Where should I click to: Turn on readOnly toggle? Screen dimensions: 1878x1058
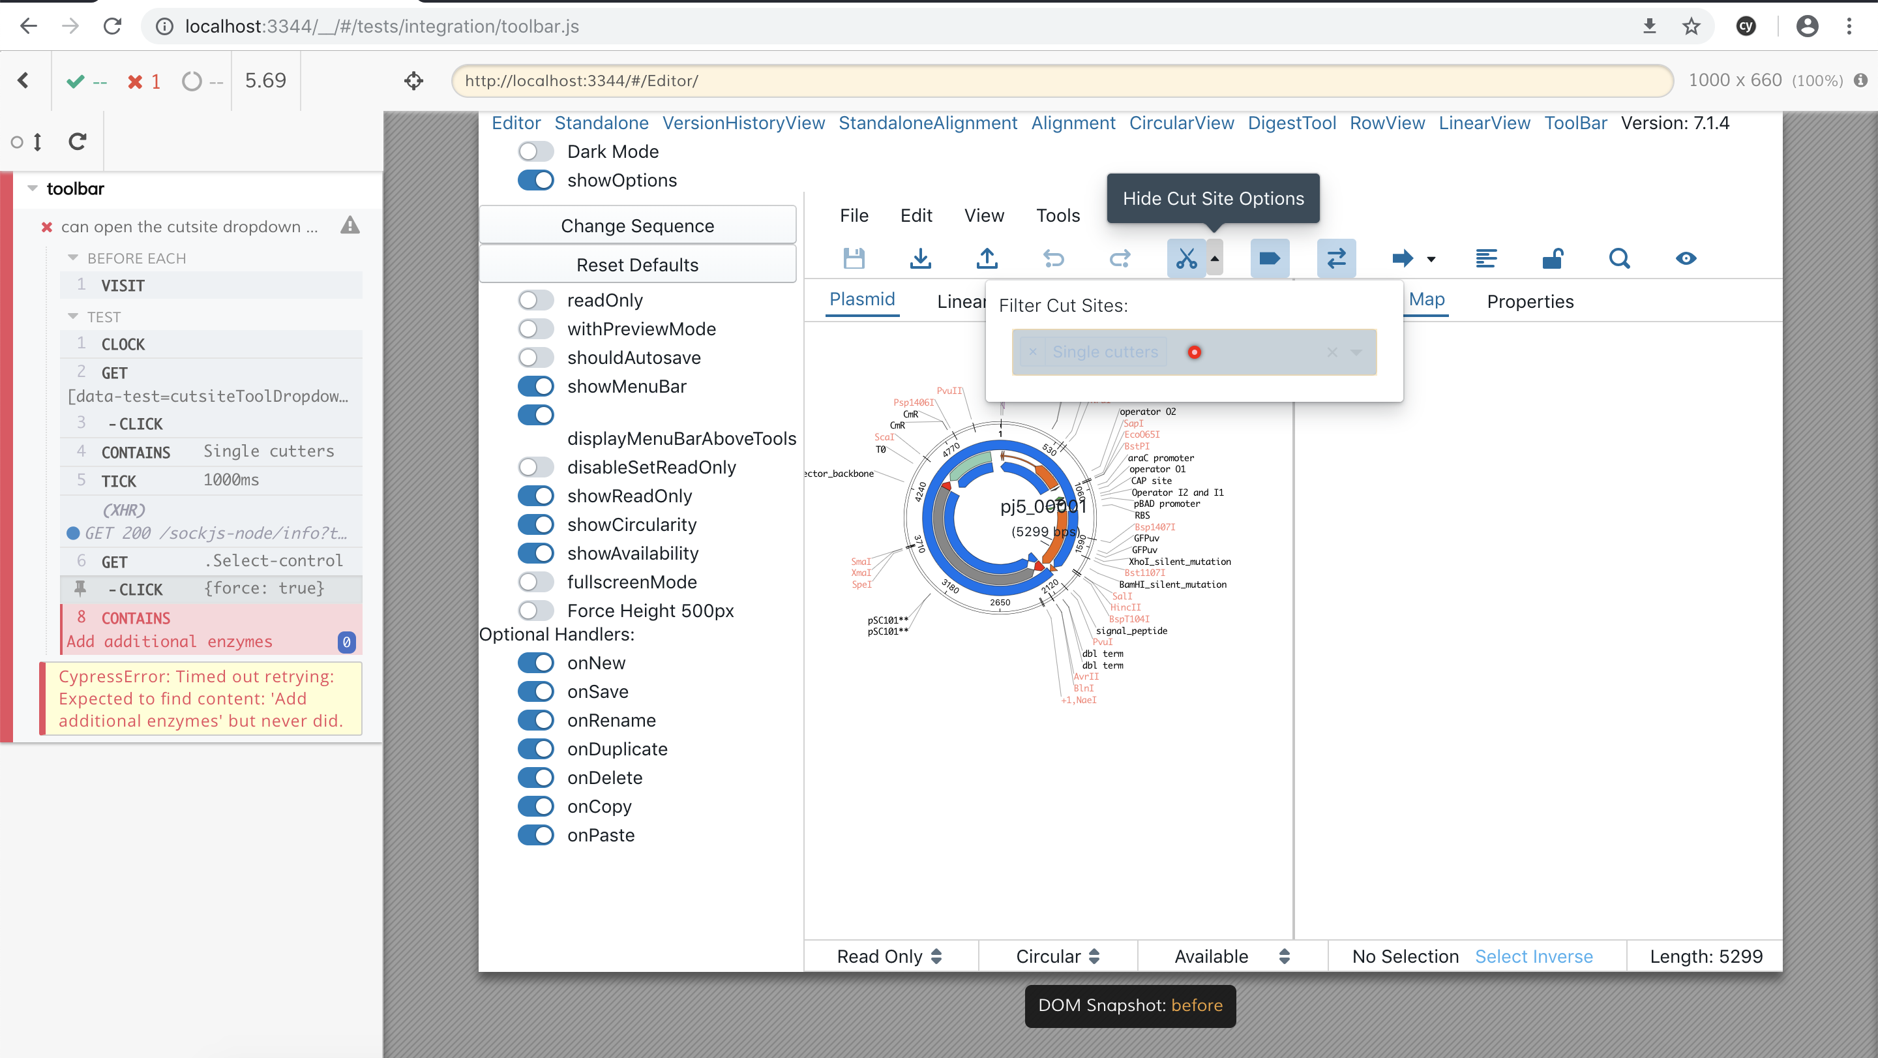(x=536, y=301)
